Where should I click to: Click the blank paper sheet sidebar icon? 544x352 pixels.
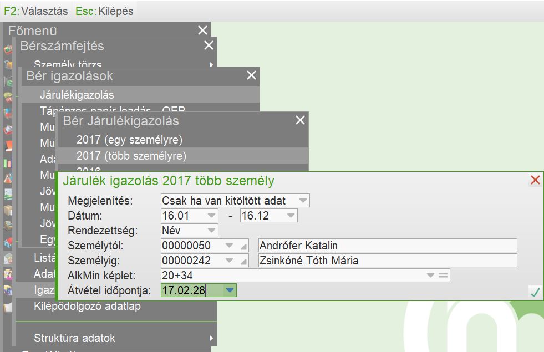pyautogui.click(x=8, y=306)
